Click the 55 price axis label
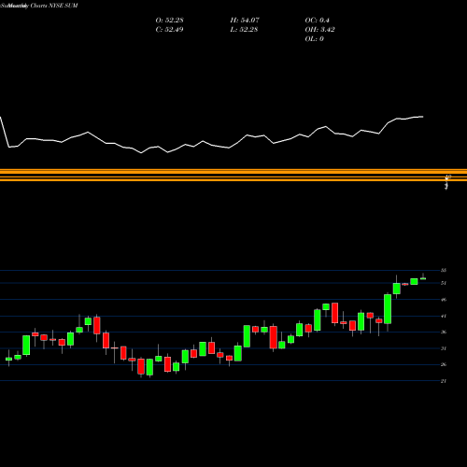467x467 pixels. pyautogui.click(x=444, y=270)
